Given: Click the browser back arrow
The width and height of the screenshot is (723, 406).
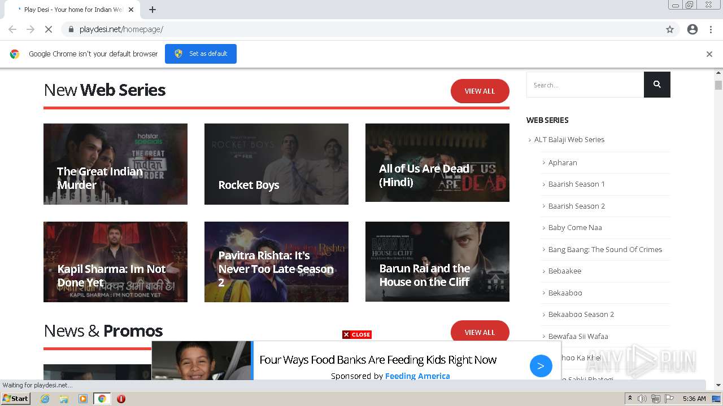Looking at the screenshot, I should [12, 29].
